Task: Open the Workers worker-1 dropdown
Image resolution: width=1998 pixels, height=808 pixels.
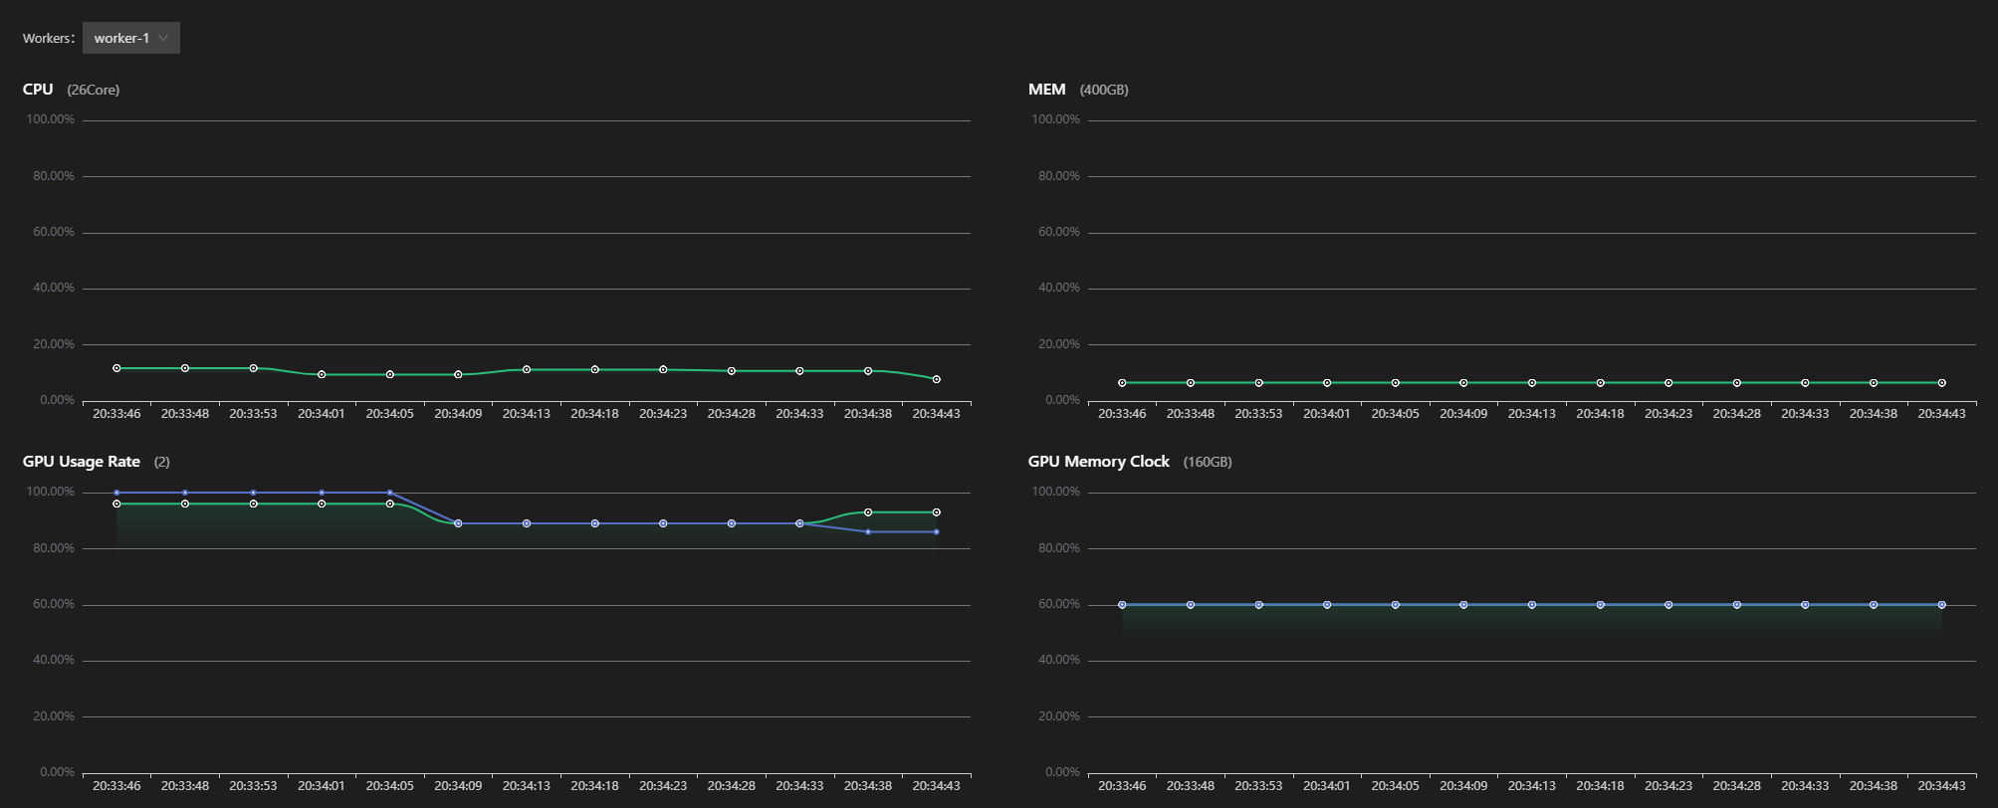Action: click(130, 38)
